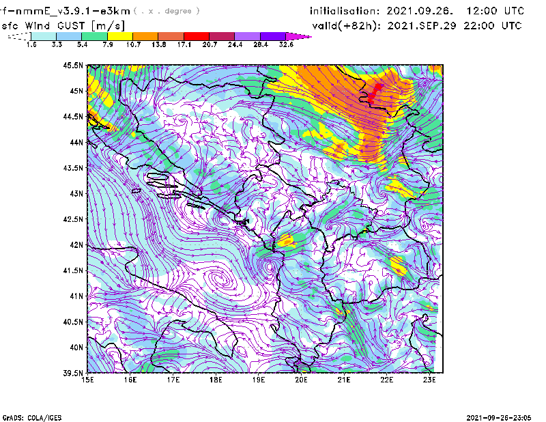
Task: Click the 'sfc Wind GUST [m/s]' title
Action: coord(63,26)
